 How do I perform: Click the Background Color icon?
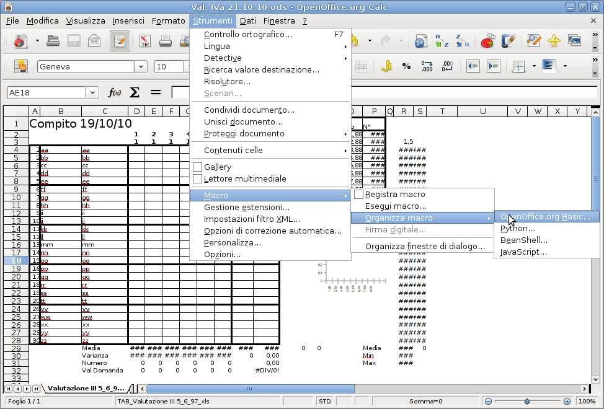[x=549, y=66]
